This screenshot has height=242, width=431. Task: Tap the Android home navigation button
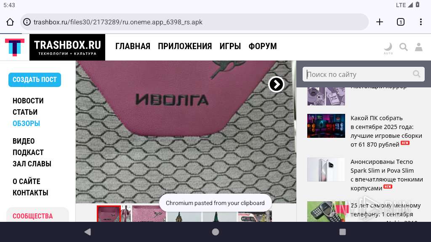click(215, 232)
